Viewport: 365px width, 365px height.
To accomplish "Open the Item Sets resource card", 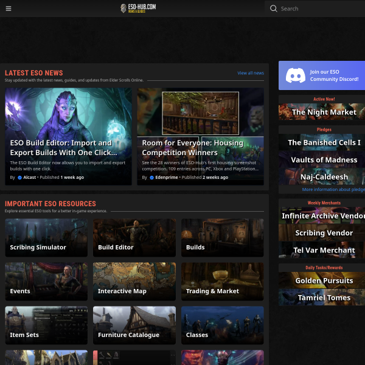I will pyautogui.click(x=46, y=325).
